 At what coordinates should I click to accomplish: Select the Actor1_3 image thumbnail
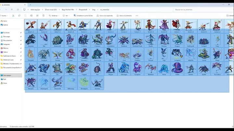pyautogui.click(x=31, y=26)
